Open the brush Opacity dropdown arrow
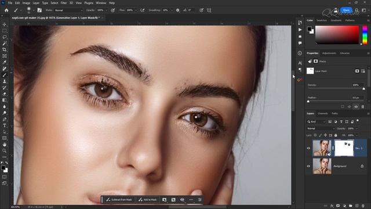 [x=106, y=10]
